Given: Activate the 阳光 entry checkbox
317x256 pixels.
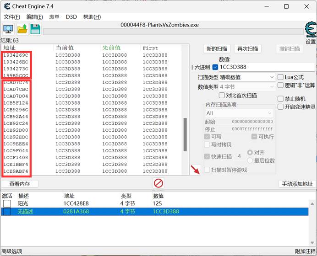Looking at the screenshot, I should [7, 203].
